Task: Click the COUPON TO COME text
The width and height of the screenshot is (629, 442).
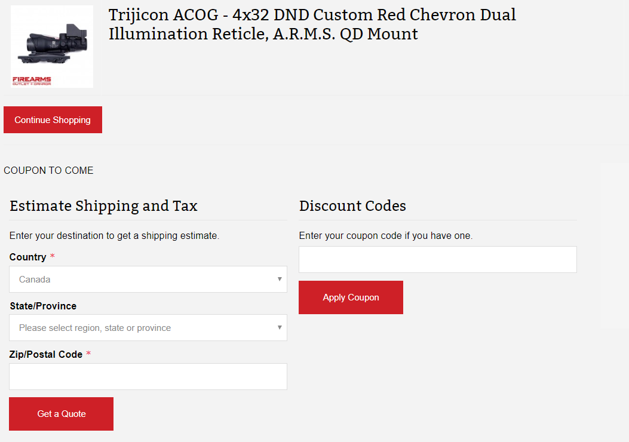Action: (48, 171)
